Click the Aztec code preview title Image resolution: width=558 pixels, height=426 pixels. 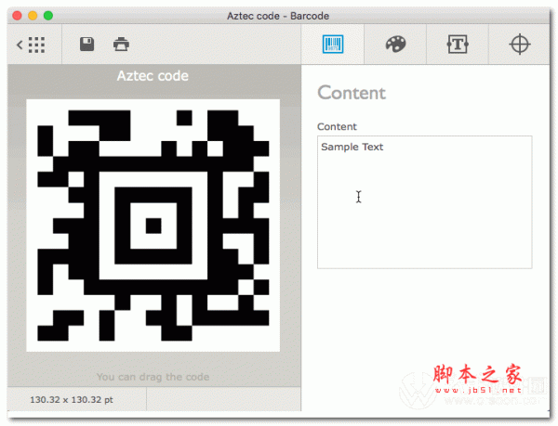(x=153, y=76)
